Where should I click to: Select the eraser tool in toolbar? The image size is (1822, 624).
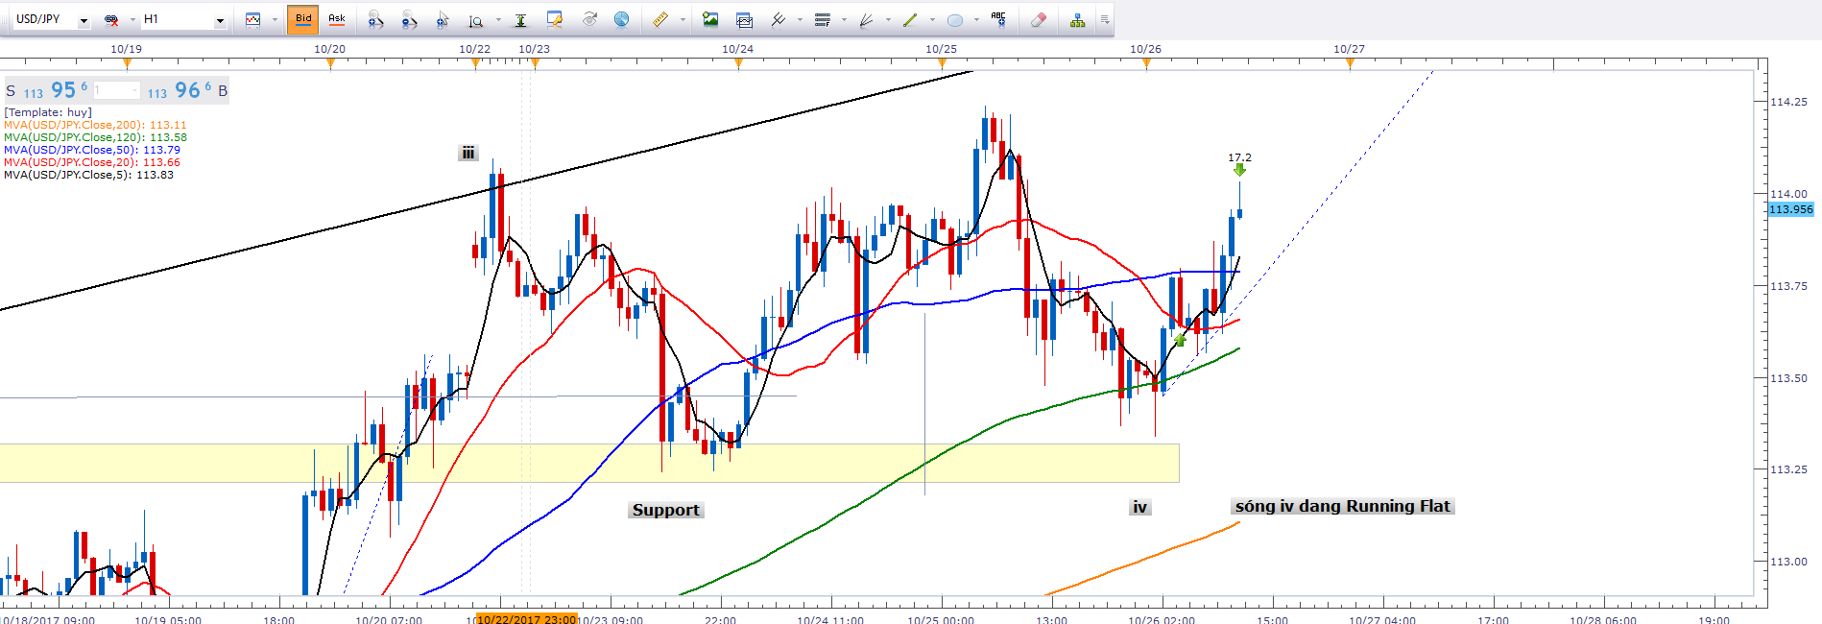1038,19
